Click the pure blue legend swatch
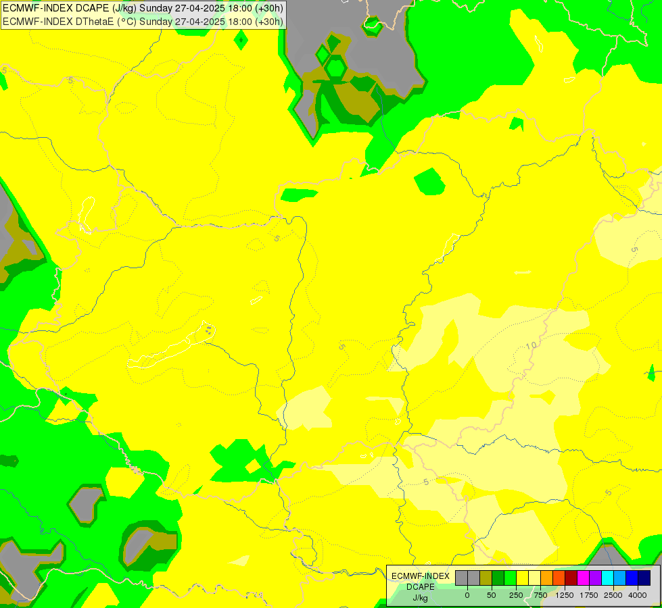662x608 pixels. pos(632,578)
